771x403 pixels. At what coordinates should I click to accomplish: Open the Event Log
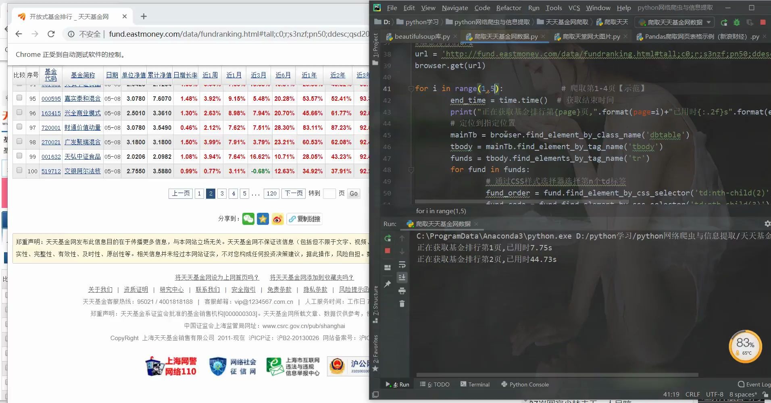click(754, 384)
